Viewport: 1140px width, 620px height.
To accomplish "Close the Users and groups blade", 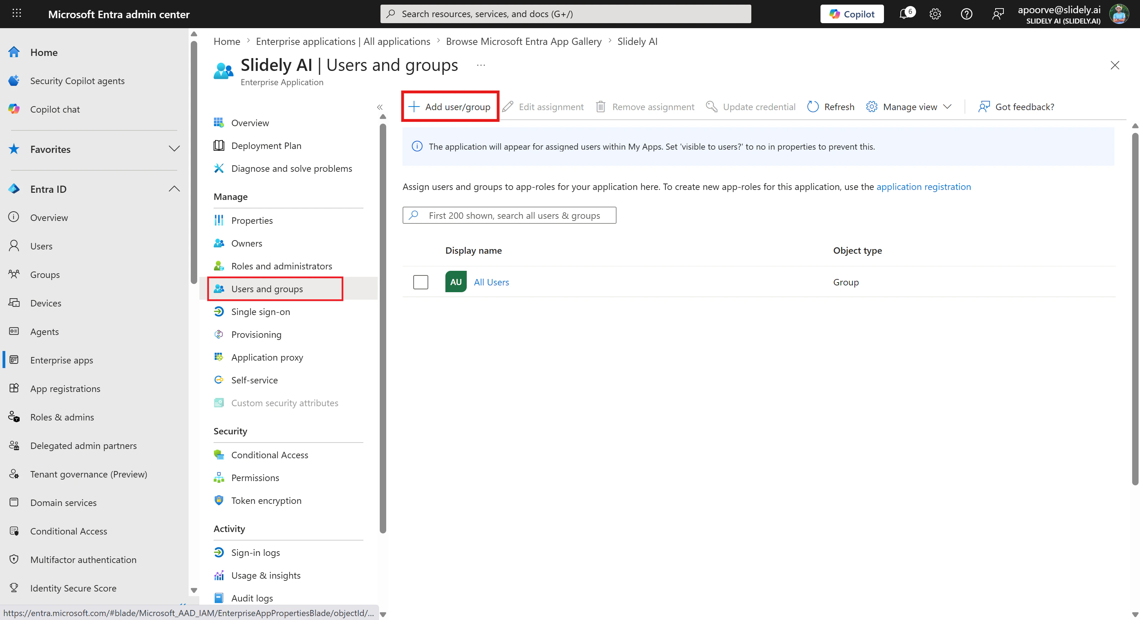I will coord(1115,66).
